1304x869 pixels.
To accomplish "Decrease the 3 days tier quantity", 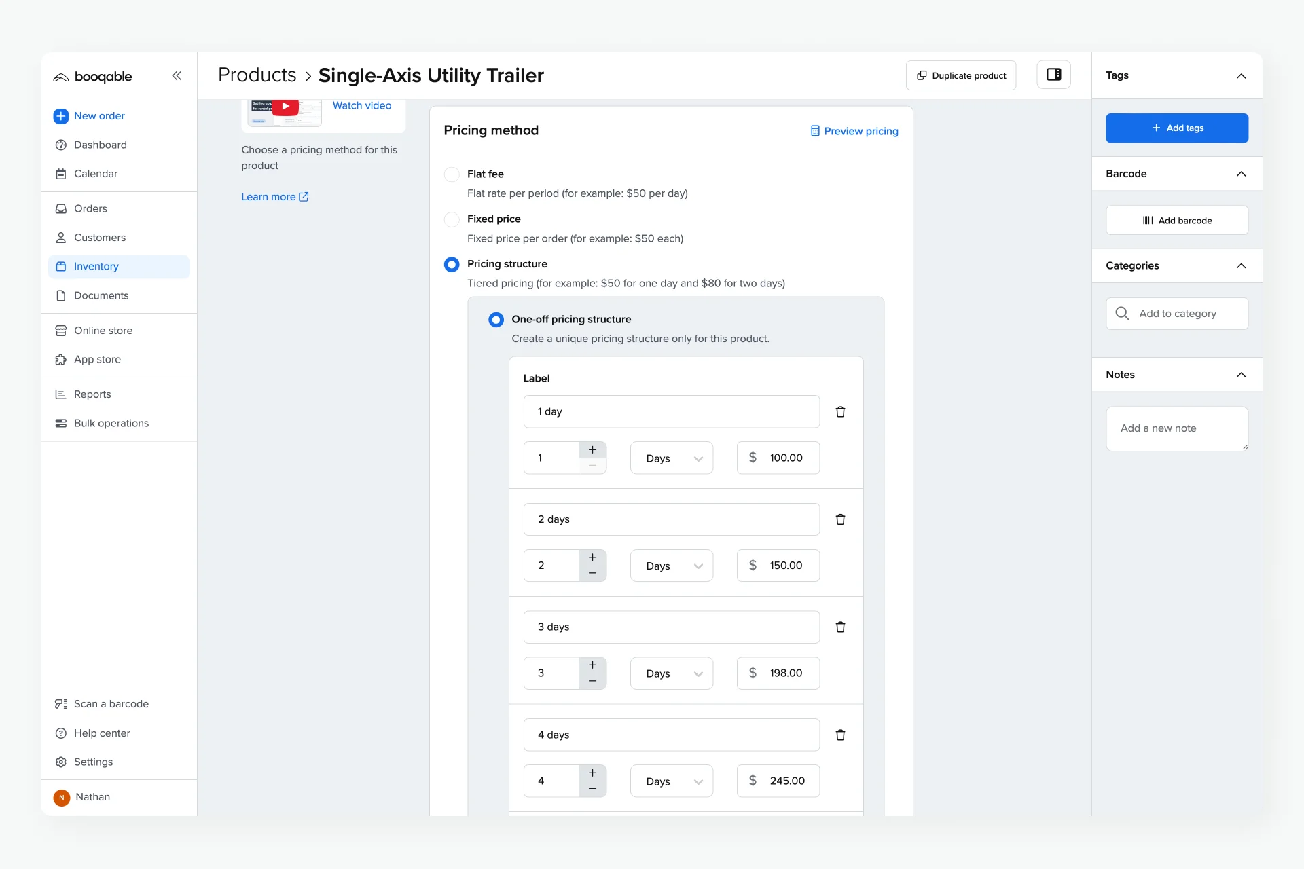I will pyautogui.click(x=592, y=681).
